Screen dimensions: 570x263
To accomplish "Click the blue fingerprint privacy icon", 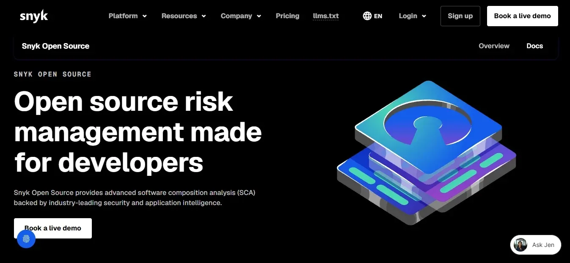I will point(26,239).
